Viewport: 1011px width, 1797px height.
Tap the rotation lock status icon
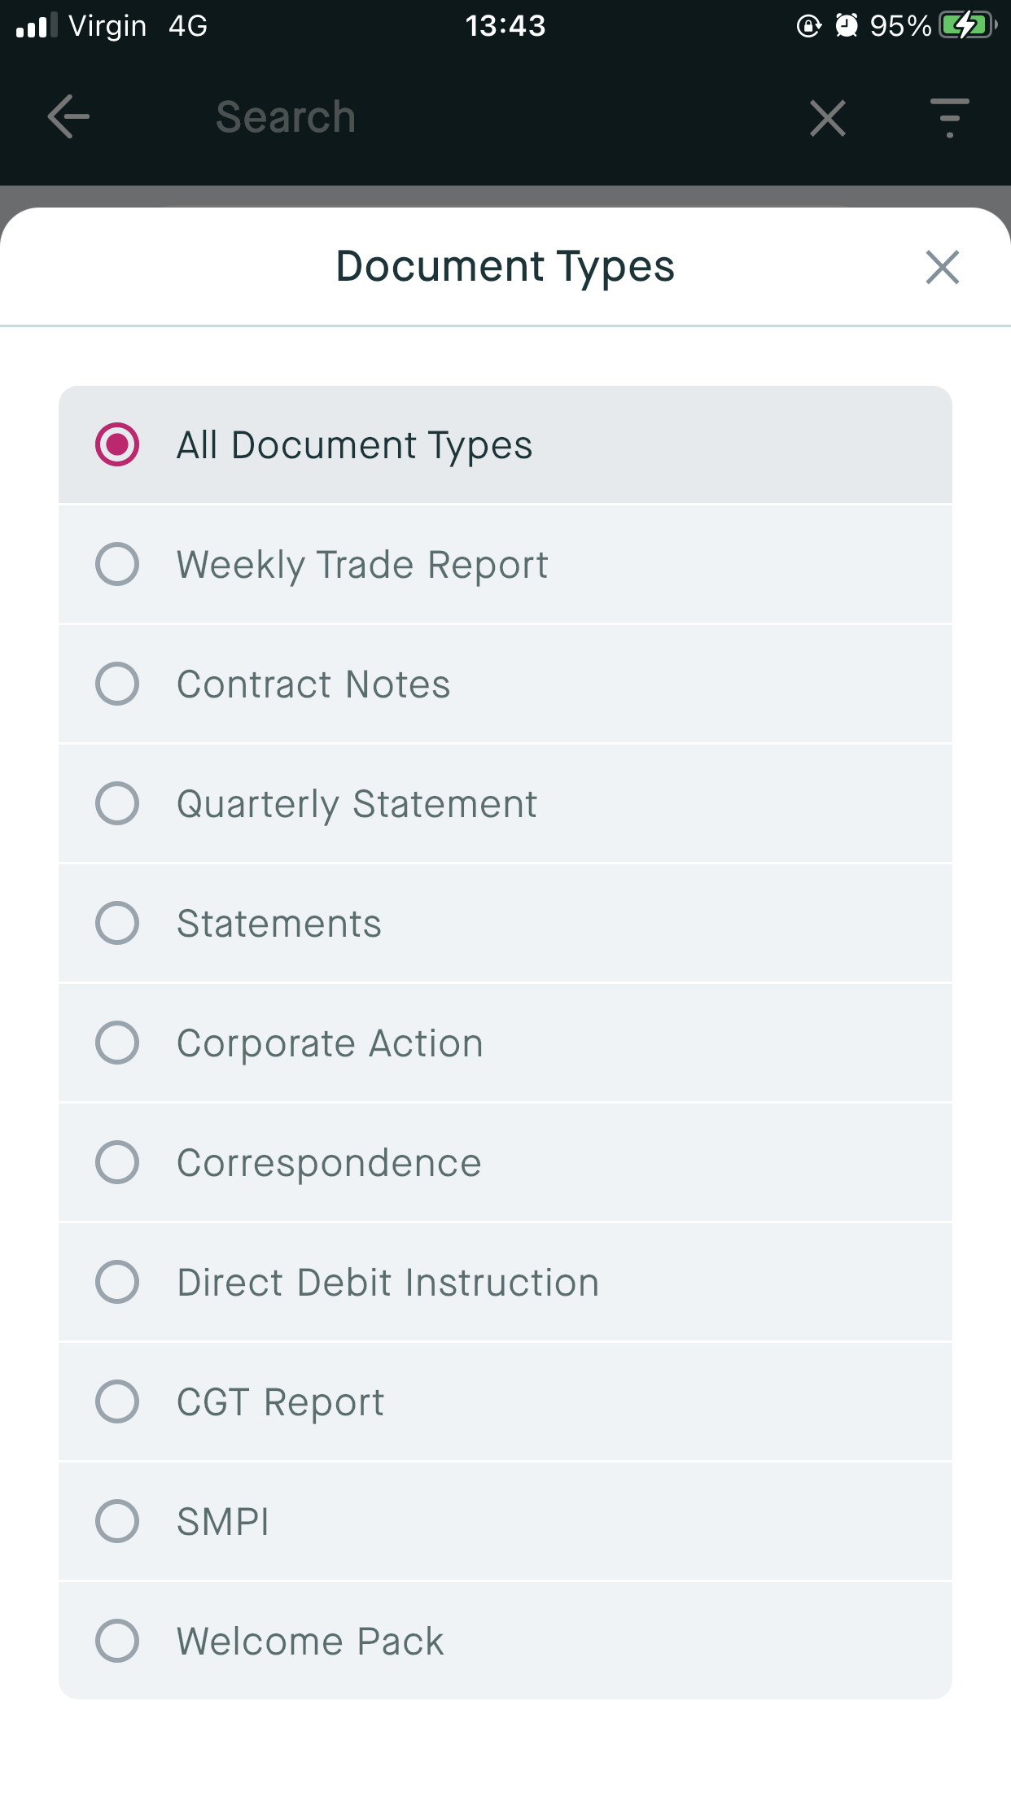click(807, 26)
